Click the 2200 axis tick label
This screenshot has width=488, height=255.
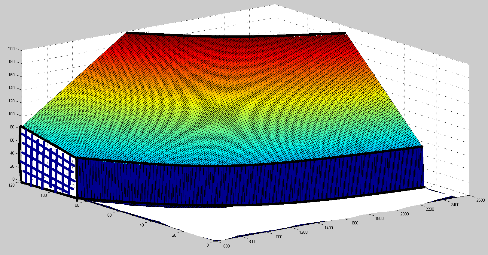430,209
